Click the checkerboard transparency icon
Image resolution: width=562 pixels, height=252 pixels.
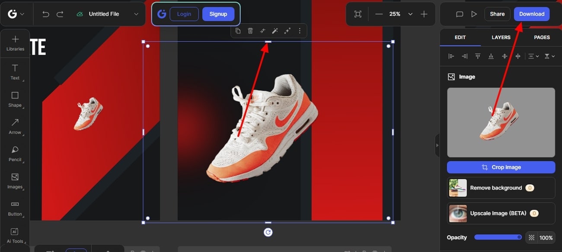531,238
